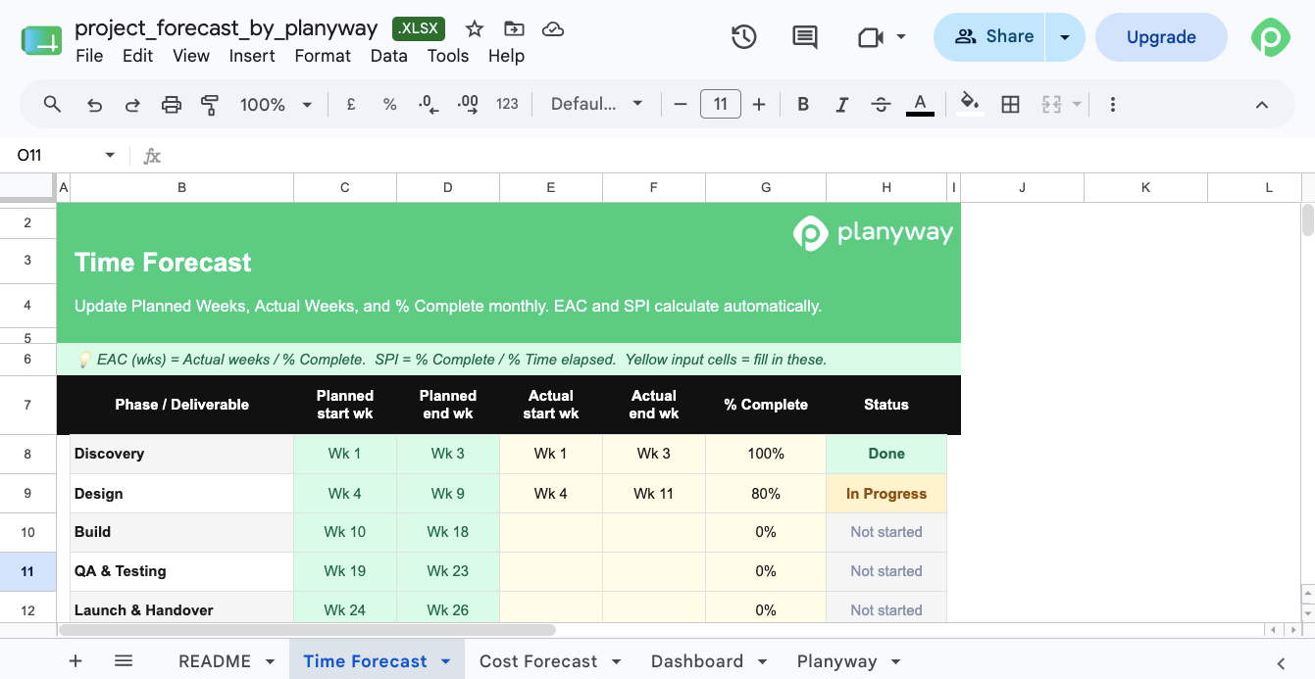Open the File menu
This screenshot has width=1315, height=679.
89,56
